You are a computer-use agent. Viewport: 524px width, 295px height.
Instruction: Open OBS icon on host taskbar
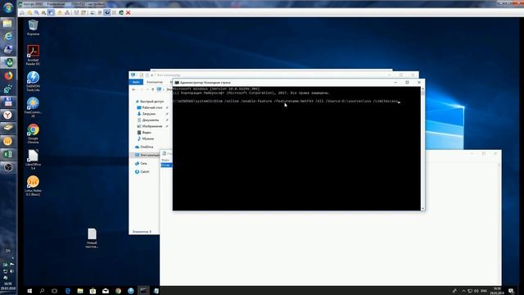[8, 167]
